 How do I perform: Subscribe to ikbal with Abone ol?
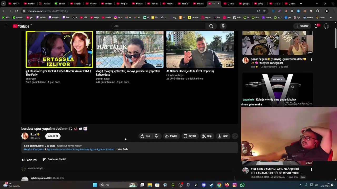click(x=53, y=136)
